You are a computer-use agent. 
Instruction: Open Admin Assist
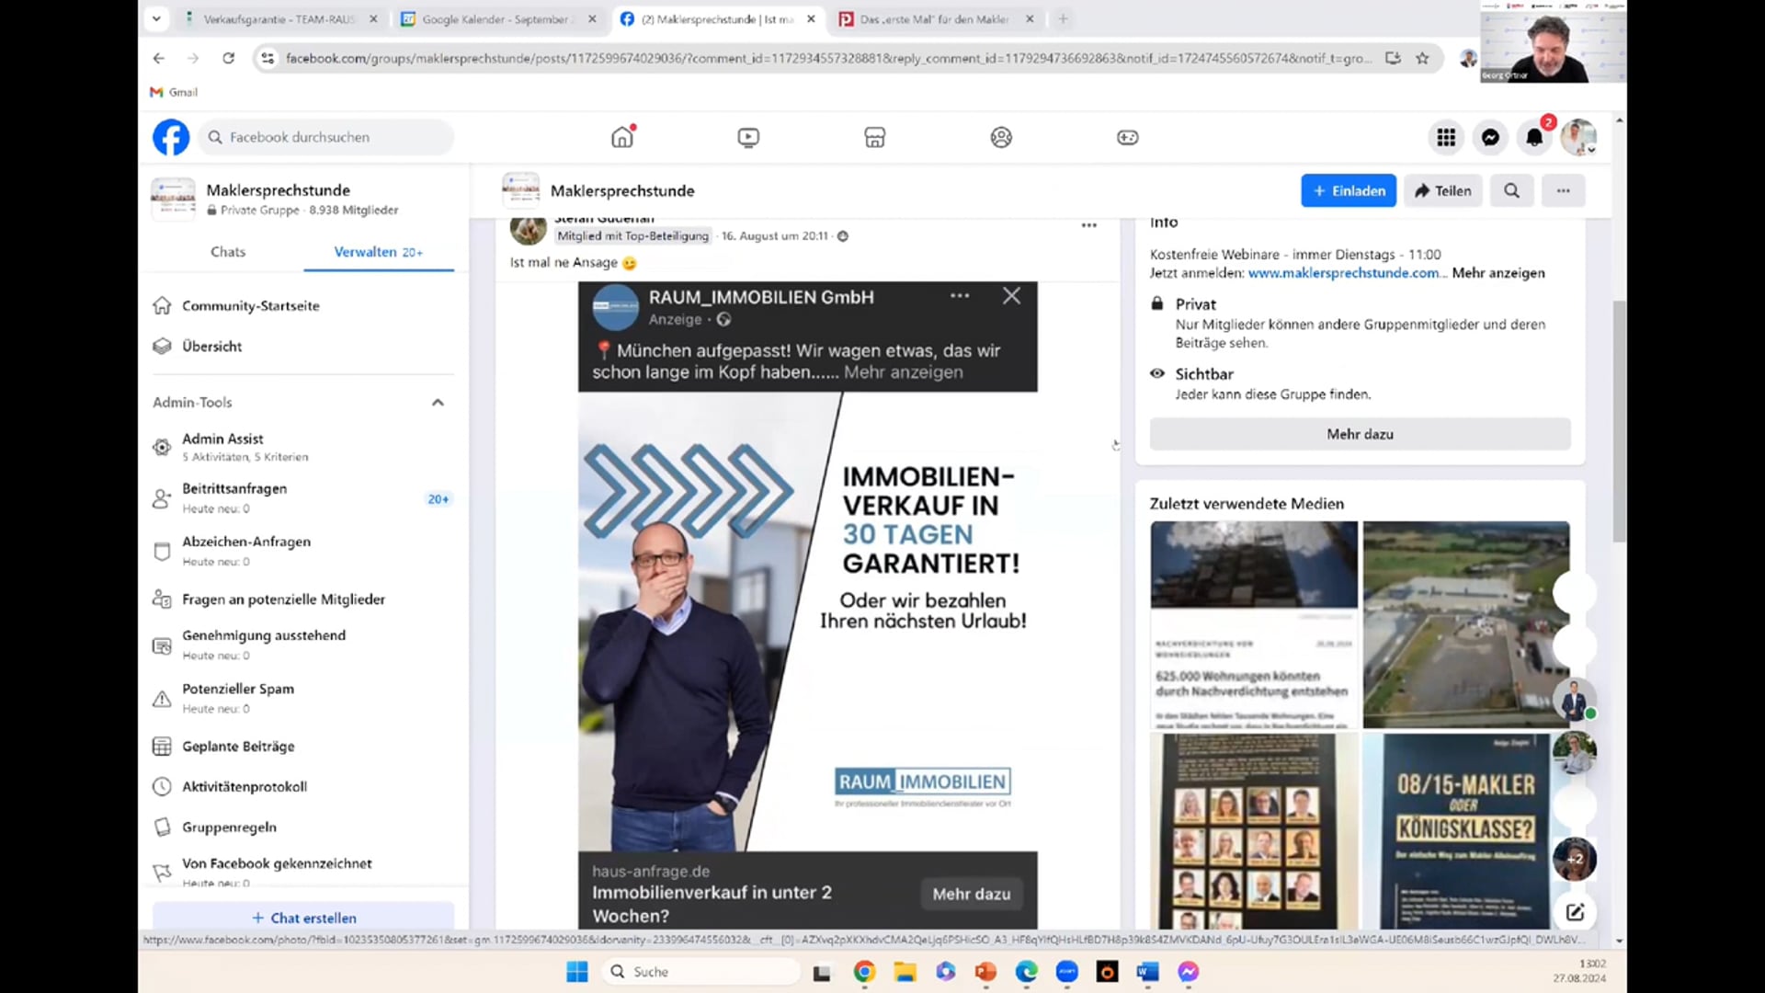pos(303,447)
